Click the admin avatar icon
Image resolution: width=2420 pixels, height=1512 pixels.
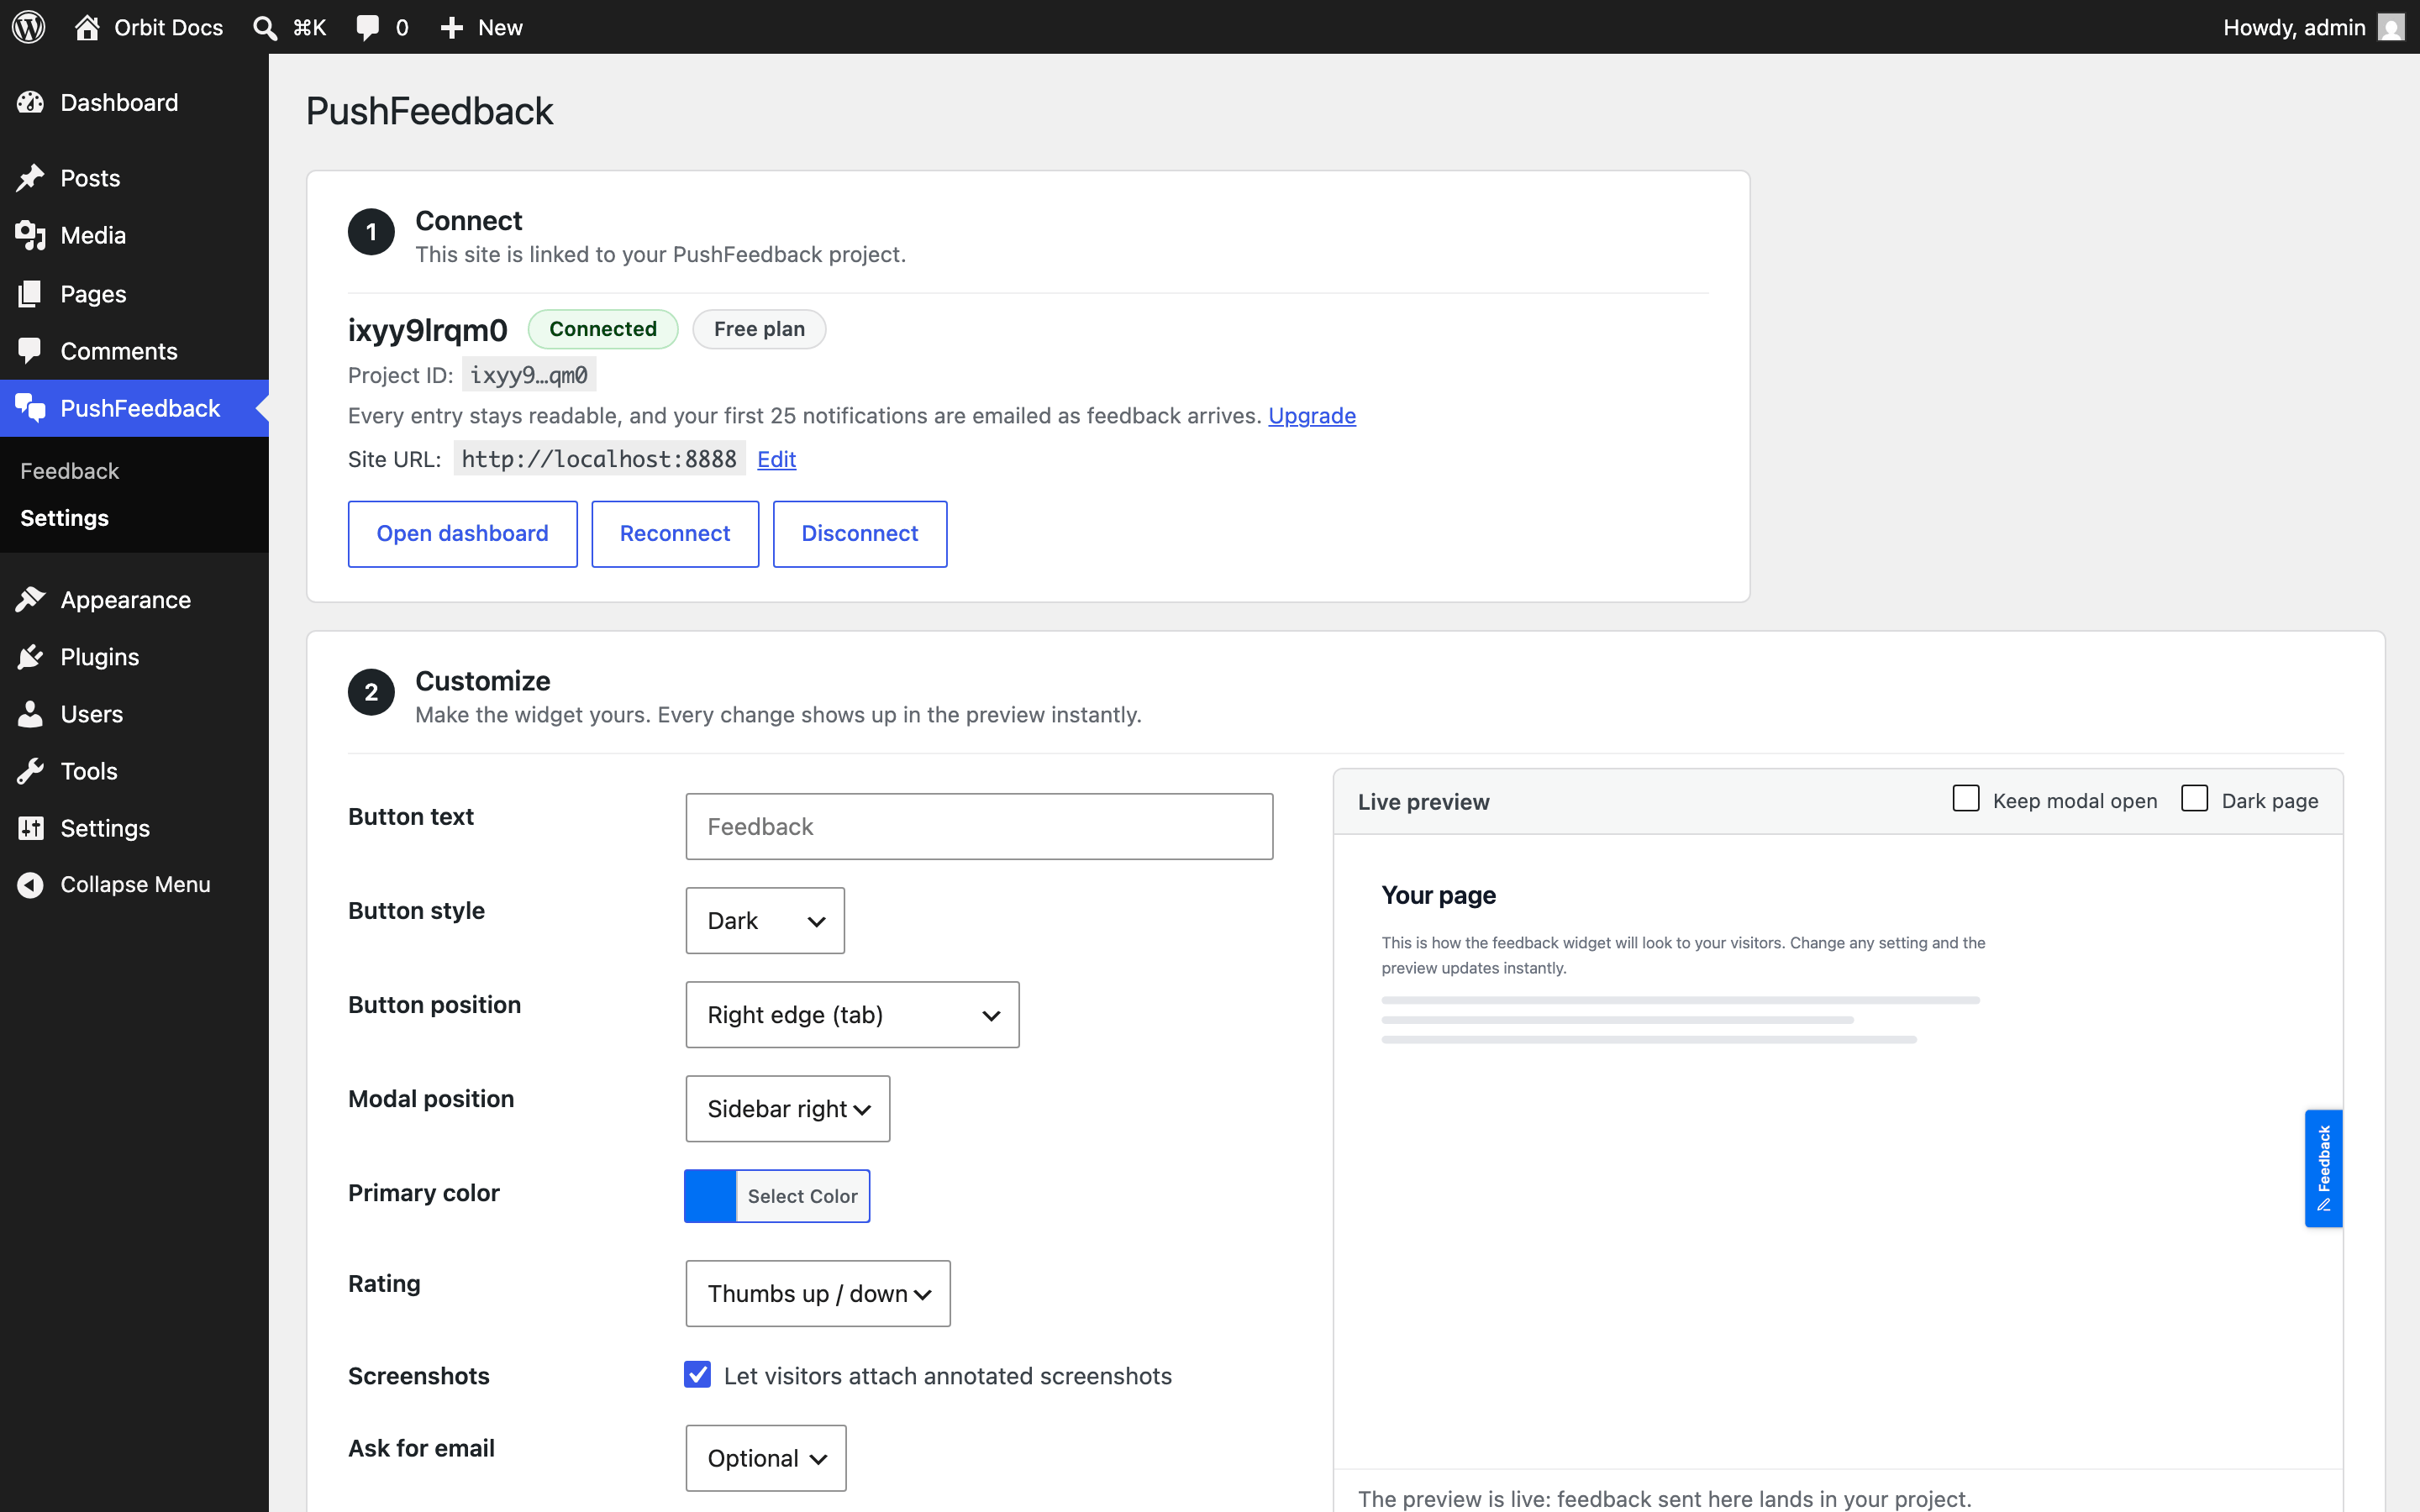(x=2391, y=27)
